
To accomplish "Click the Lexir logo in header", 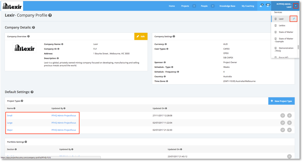I will 12,6.
